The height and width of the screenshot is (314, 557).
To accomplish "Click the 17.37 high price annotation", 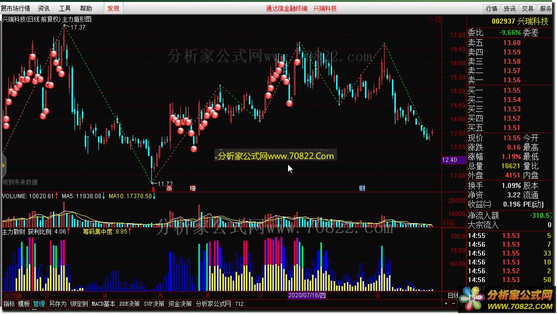I will (x=78, y=27).
